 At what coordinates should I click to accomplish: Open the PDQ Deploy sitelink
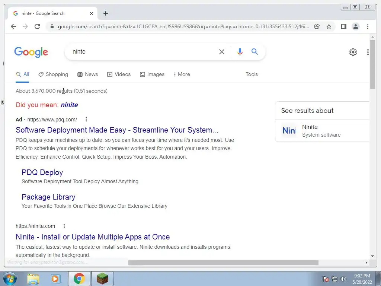[42, 172]
